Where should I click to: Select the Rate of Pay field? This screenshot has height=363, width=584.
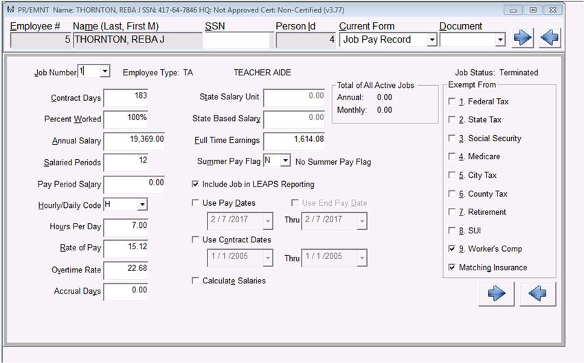(x=126, y=247)
